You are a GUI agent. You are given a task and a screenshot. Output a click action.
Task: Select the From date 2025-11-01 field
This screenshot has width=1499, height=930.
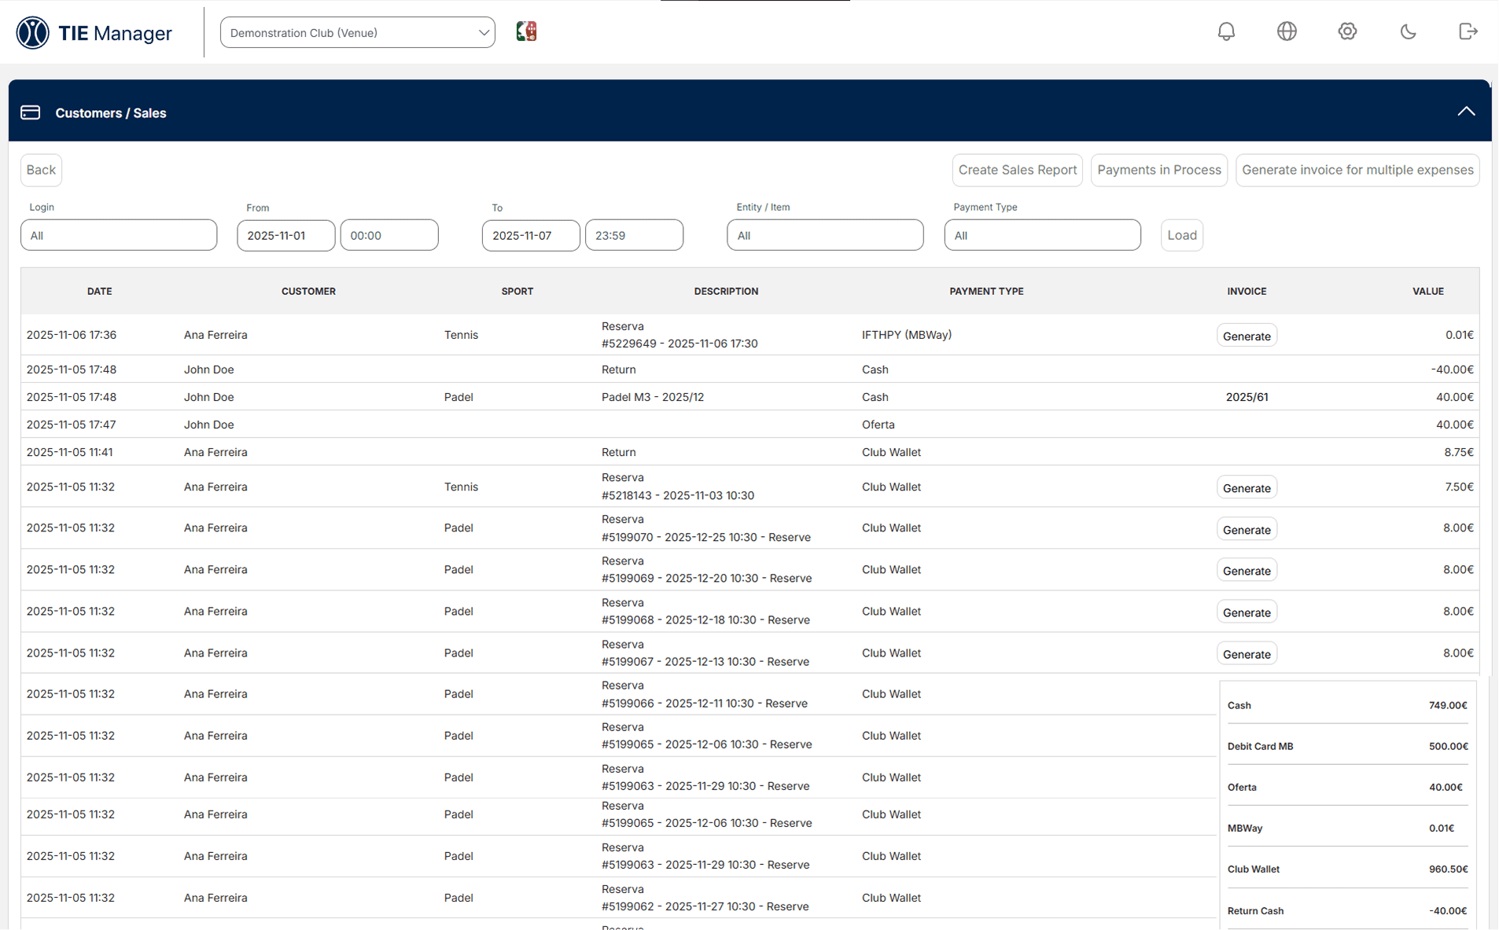(x=286, y=235)
